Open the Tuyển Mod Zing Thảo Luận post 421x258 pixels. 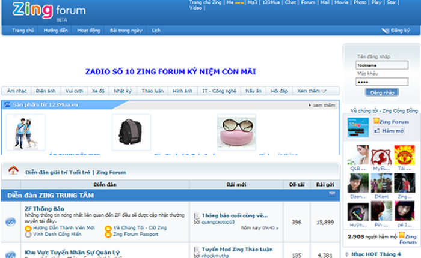point(238,250)
